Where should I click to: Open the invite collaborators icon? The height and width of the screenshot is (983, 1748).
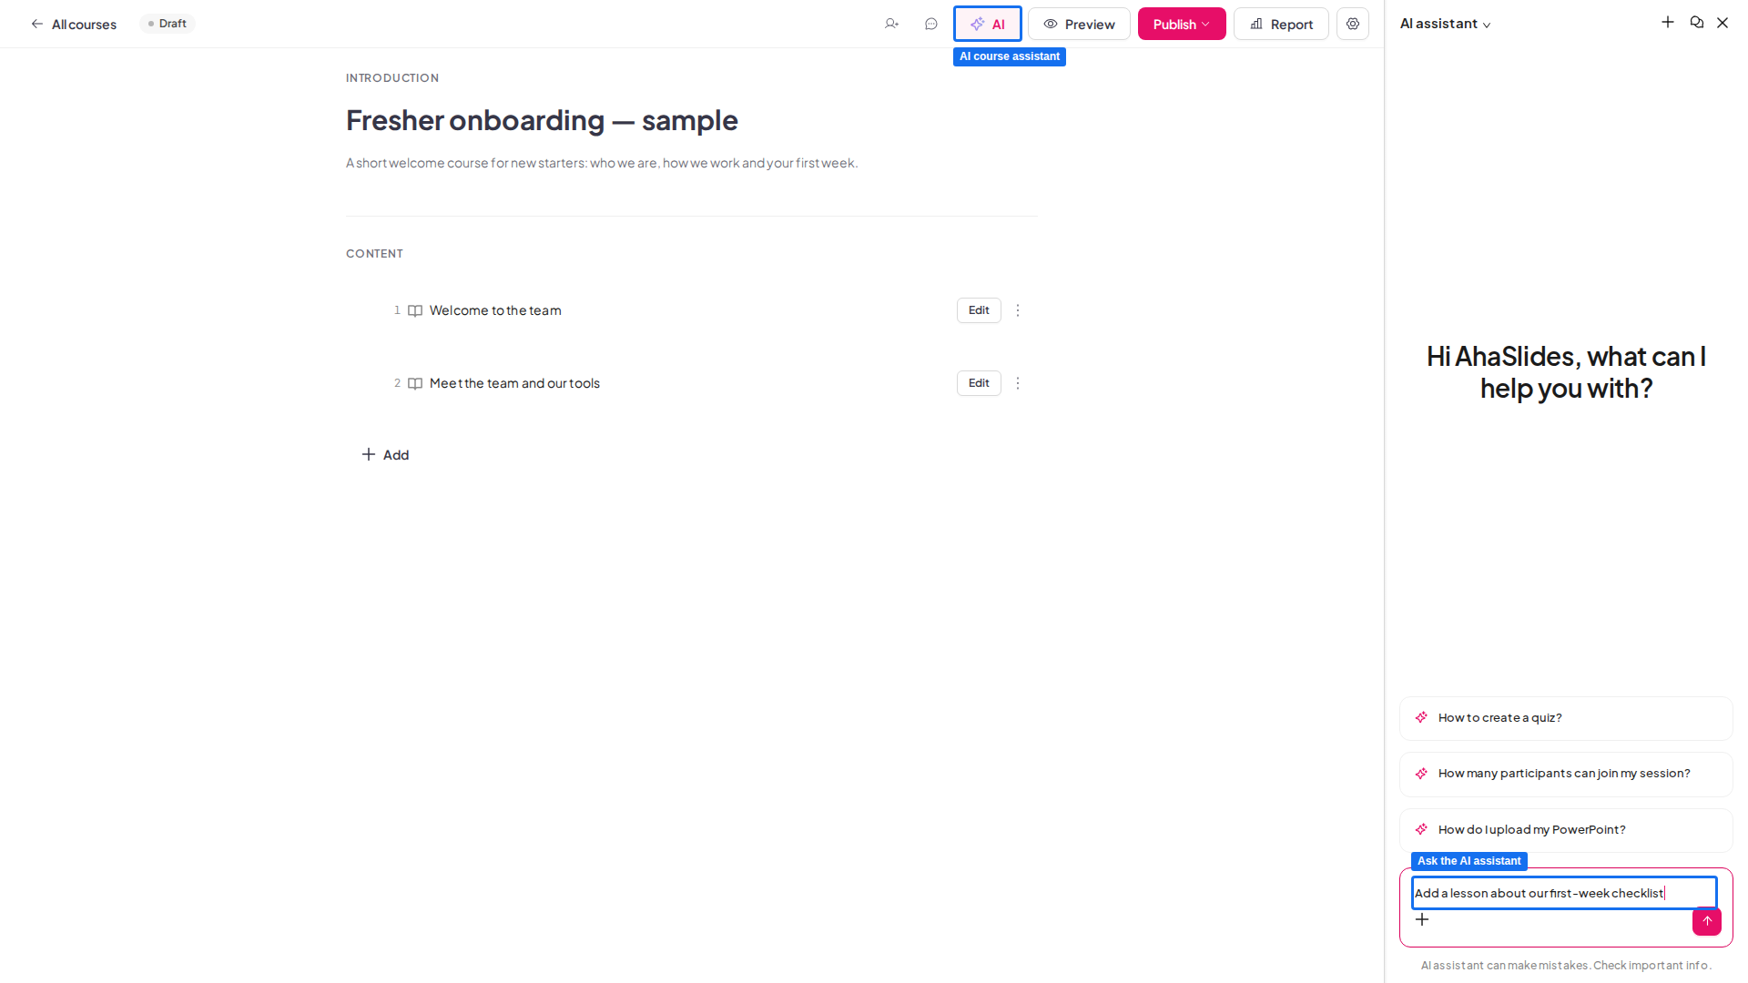click(x=891, y=24)
